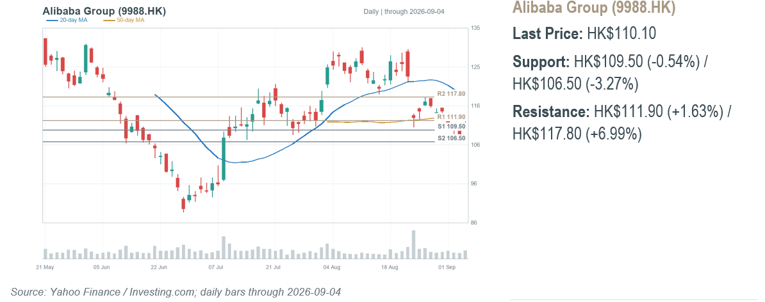This screenshot has width=765, height=302.
Task: Click the 86 y-axis price label
Action: (473, 223)
